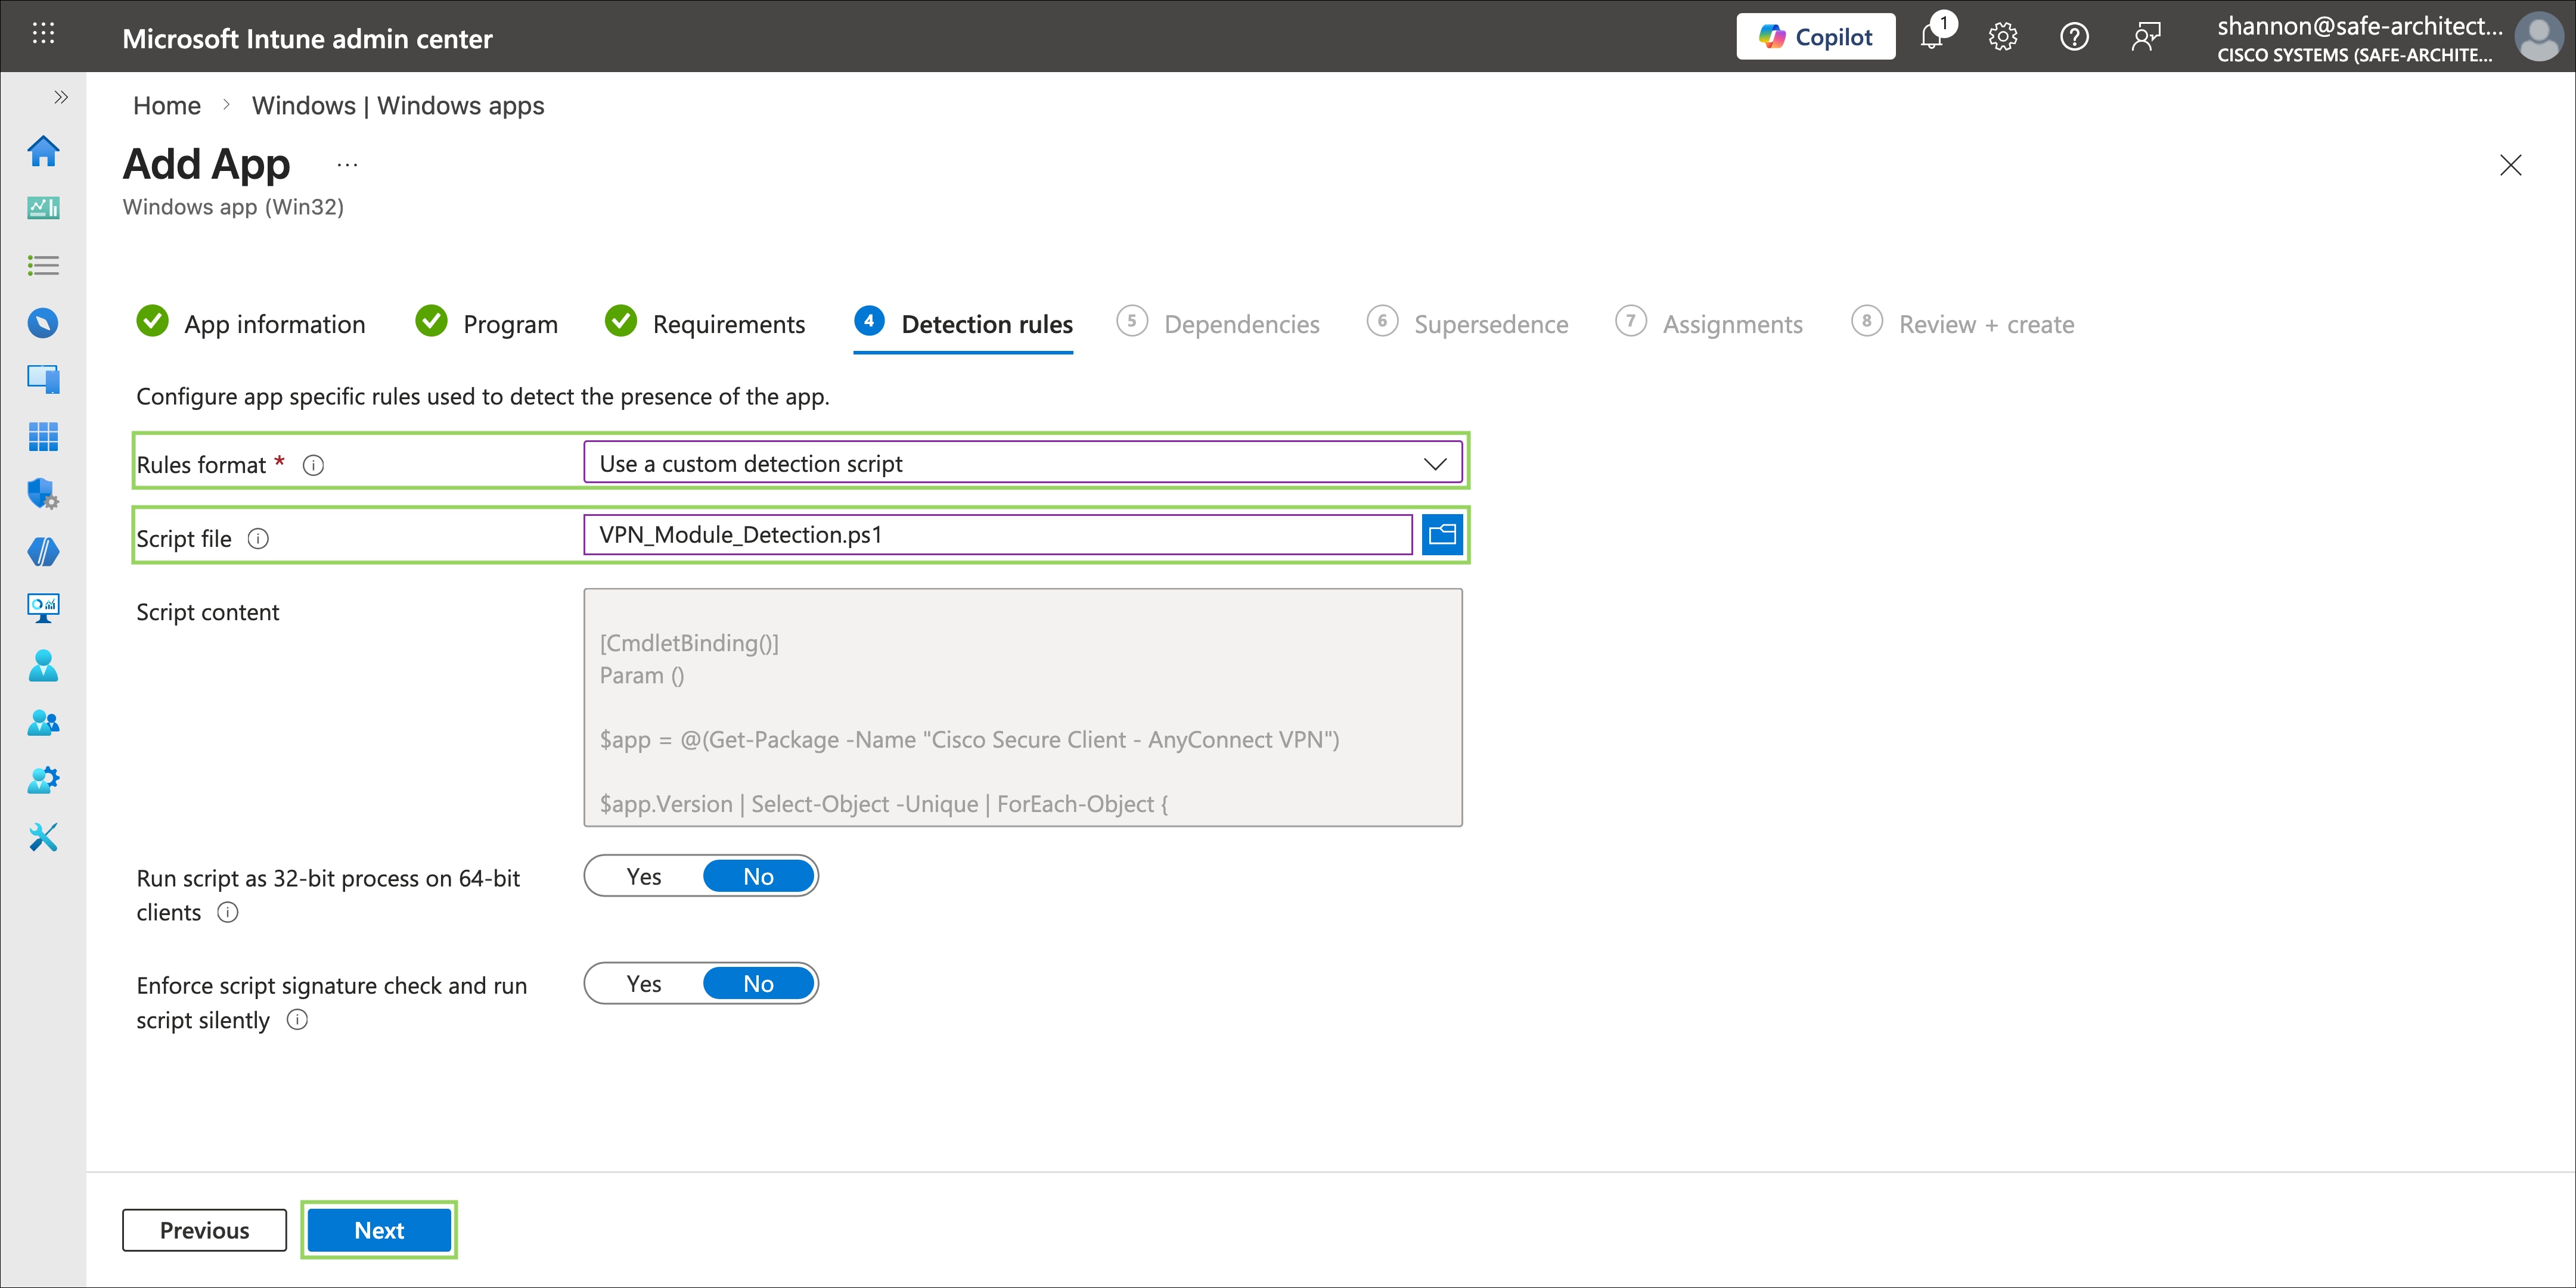The image size is (2576, 1288).
Task: Open the Groups icon in sidebar
Action: (43, 723)
